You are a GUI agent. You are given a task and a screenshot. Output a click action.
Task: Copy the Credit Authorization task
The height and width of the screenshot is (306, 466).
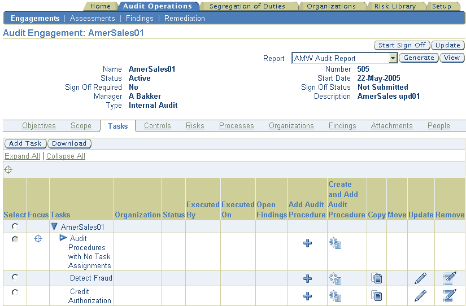[377, 296]
